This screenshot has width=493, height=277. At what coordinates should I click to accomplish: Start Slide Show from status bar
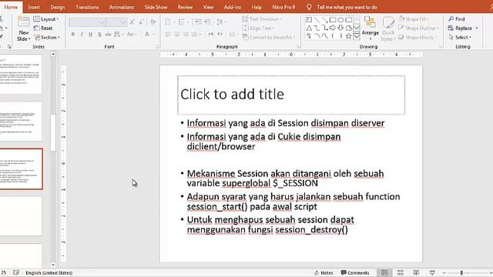432,273
